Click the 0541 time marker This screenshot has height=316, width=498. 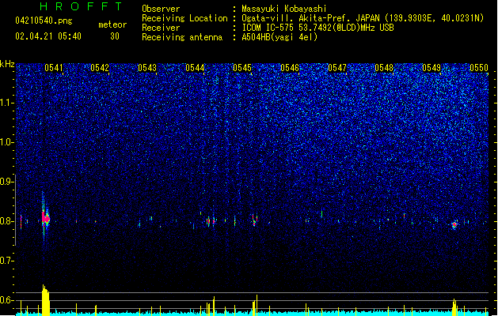pyautogui.click(x=54, y=68)
